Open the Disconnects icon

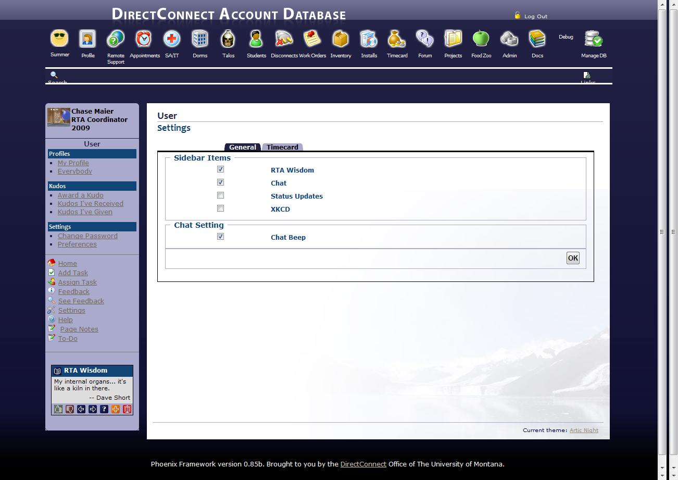click(284, 39)
